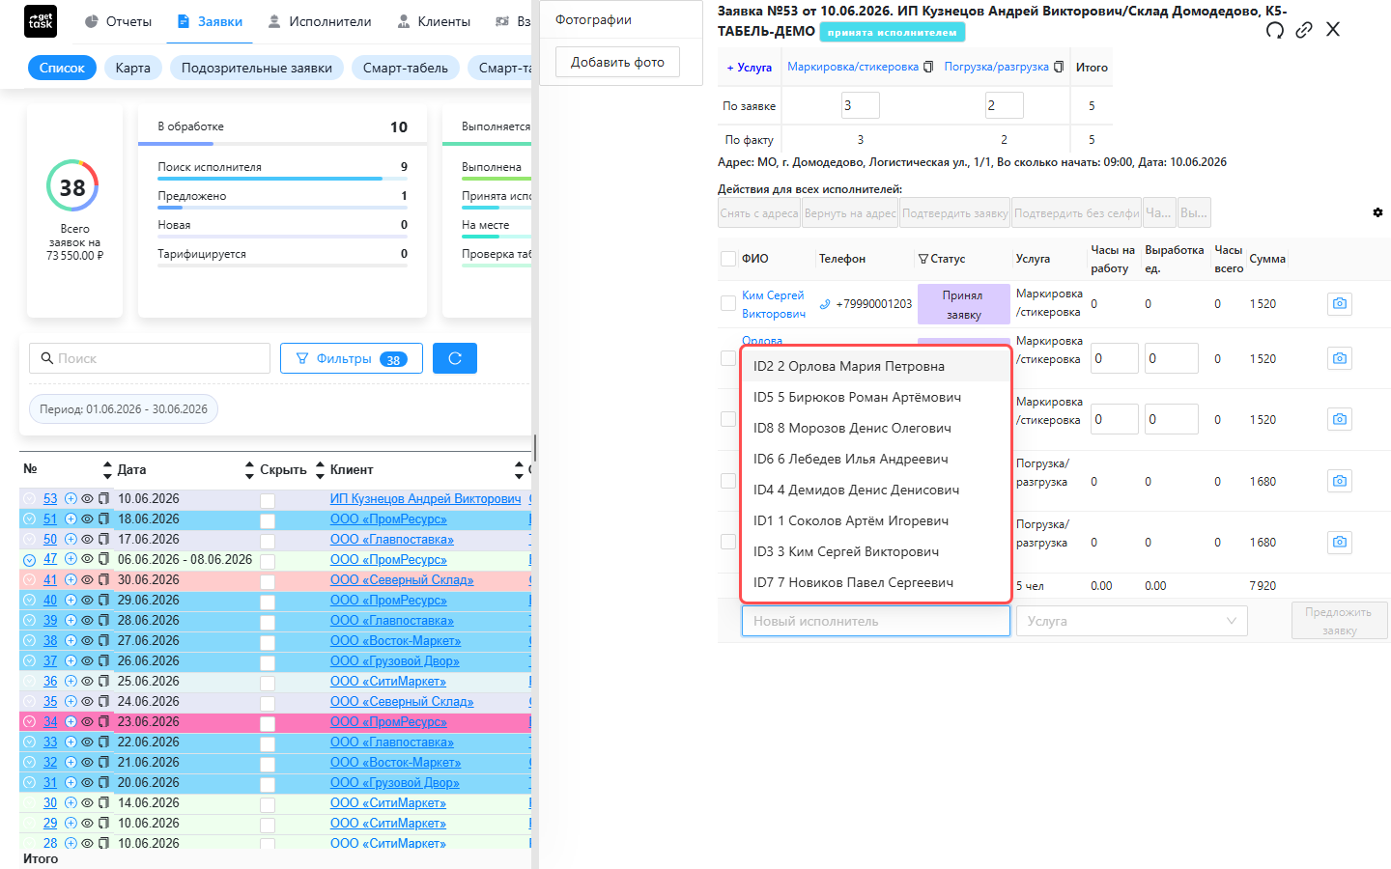Open photo camera for Ким Сергей Викторович row
The height and width of the screenshot is (869, 1391).
click(1340, 303)
